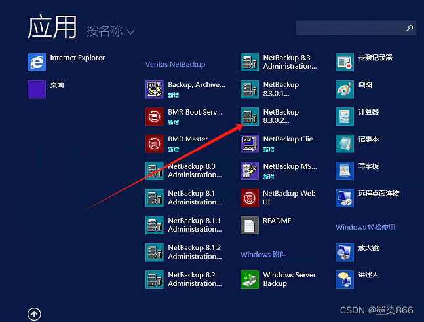Launch NetBackup 8.0 Administration icon

pos(155,171)
